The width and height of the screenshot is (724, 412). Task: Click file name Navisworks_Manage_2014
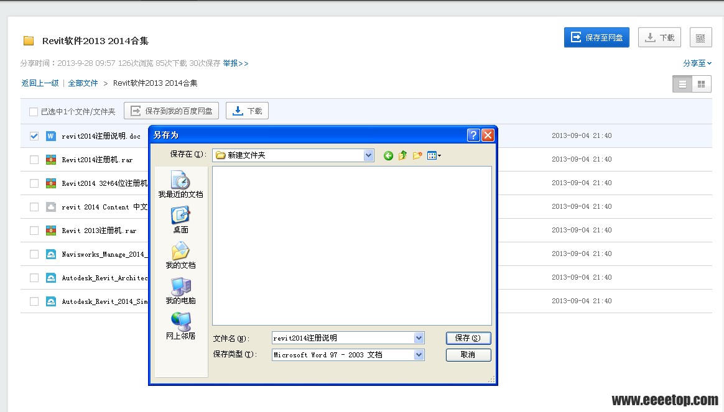click(105, 254)
